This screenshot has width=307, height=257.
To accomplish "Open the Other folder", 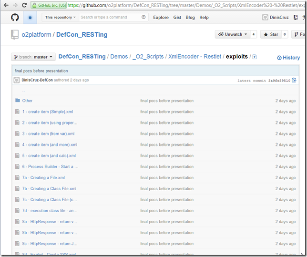I will click(27, 101).
